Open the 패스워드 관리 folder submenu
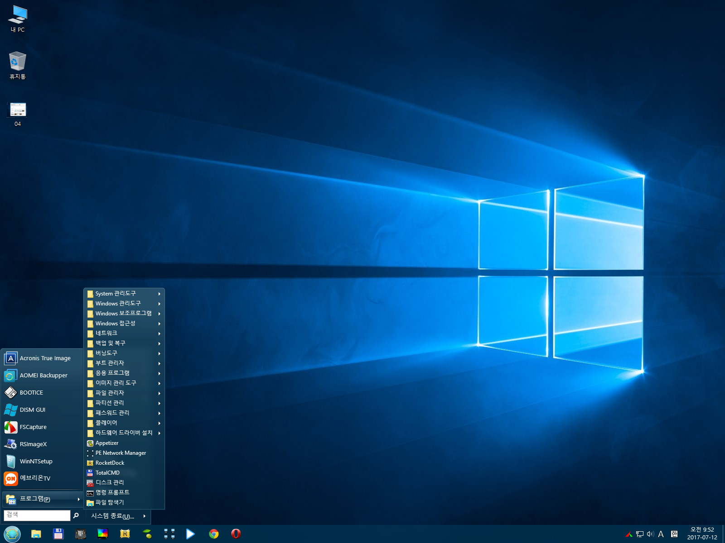This screenshot has height=543, width=725. [x=124, y=413]
